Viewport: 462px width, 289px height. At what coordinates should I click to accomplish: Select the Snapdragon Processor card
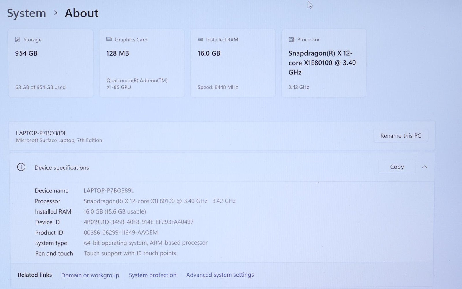coord(324,63)
